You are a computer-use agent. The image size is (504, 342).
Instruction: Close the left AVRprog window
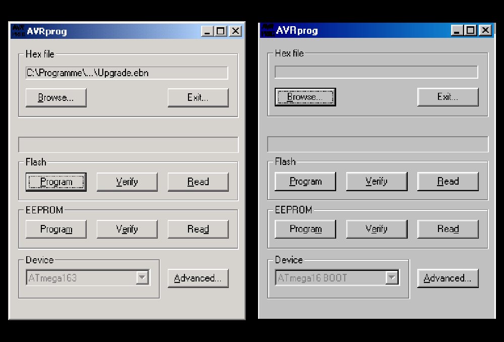click(x=235, y=31)
